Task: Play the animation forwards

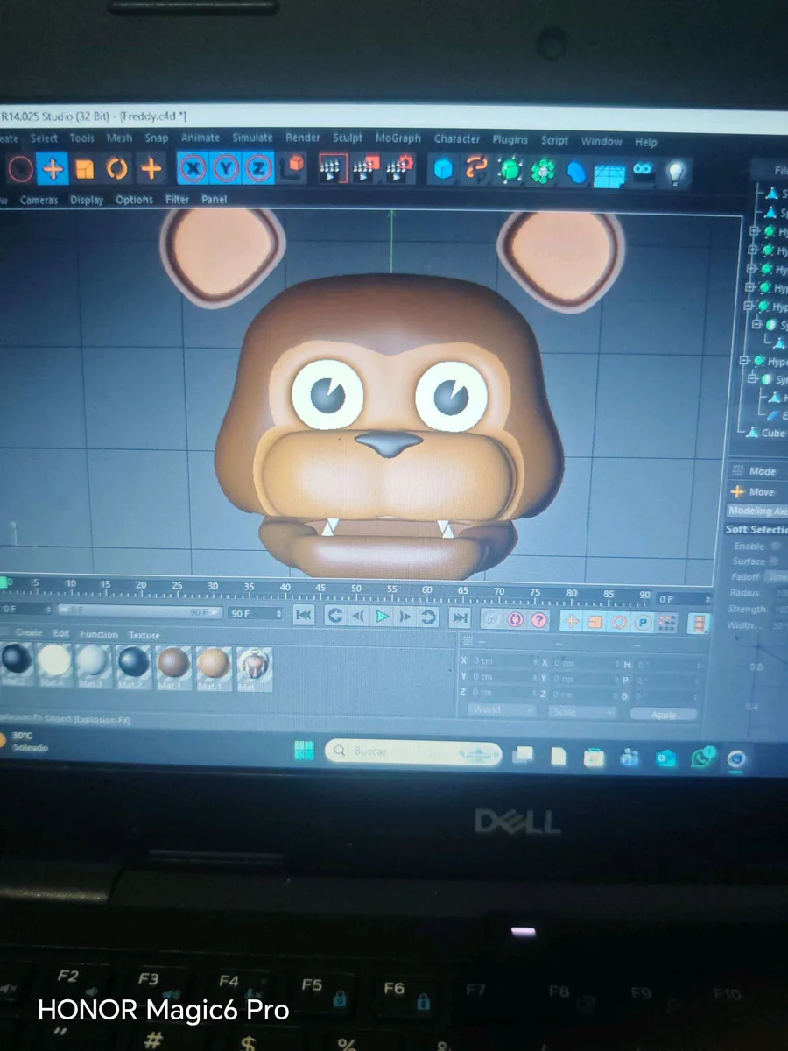Action: coord(382,617)
